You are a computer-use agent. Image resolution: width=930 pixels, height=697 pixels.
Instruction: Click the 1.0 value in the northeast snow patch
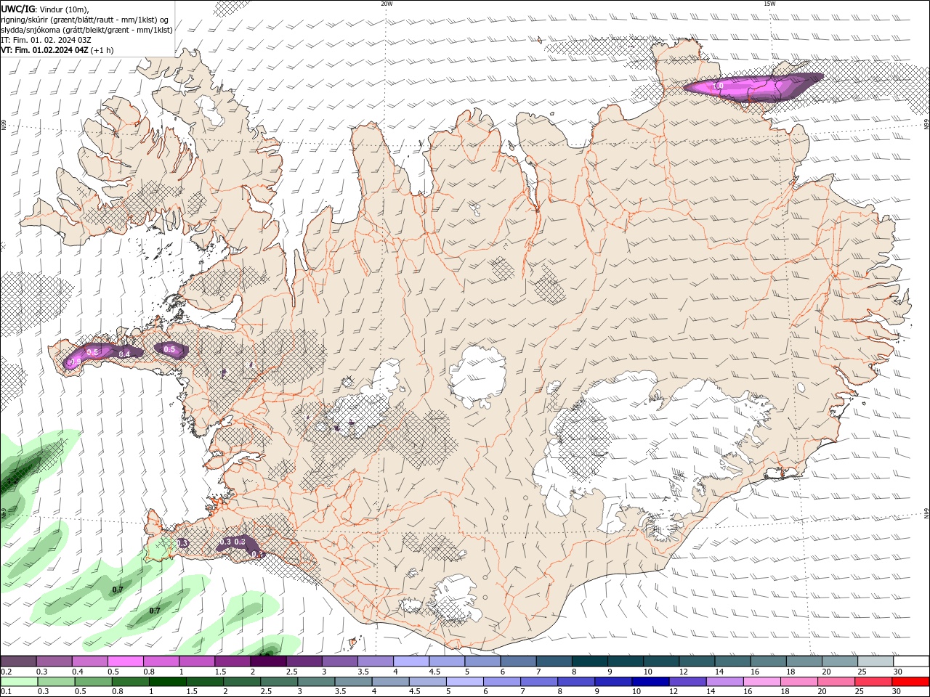pyautogui.click(x=719, y=86)
